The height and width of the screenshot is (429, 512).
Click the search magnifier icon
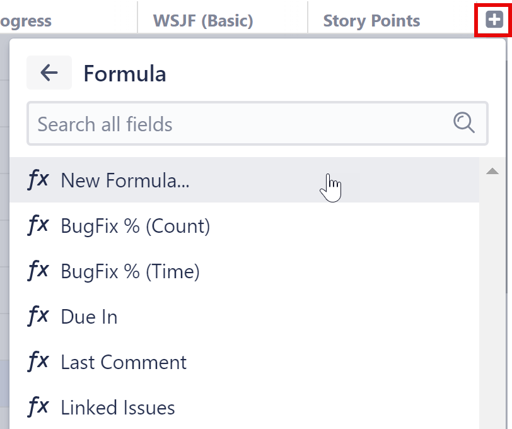[465, 124]
